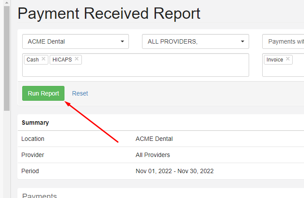The image size is (304, 198).
Task: Open the ALL PROVIDERS dropdown
Action: pos(196,41)
